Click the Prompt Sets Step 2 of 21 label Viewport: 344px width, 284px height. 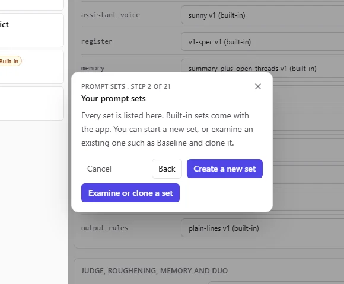coord(126,86)
